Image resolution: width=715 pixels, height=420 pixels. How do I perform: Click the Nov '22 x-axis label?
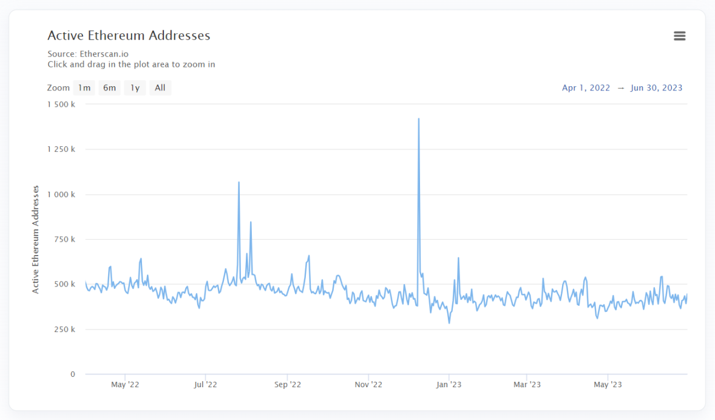368,385
